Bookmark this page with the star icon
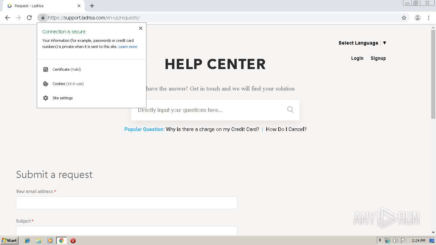The width and height of the screenshot is (436, 245). point(404,18)
